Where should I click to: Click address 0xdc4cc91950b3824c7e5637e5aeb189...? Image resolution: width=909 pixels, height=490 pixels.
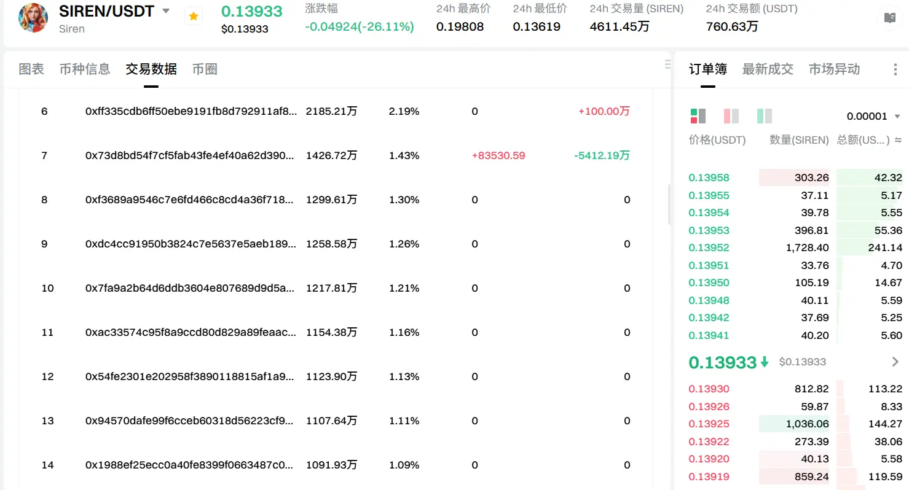191,244
